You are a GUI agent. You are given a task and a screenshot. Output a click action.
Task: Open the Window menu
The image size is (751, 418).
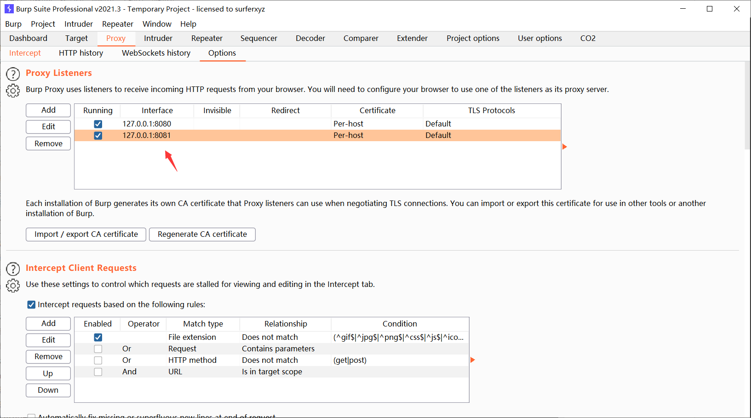click(x=157, y=24)
